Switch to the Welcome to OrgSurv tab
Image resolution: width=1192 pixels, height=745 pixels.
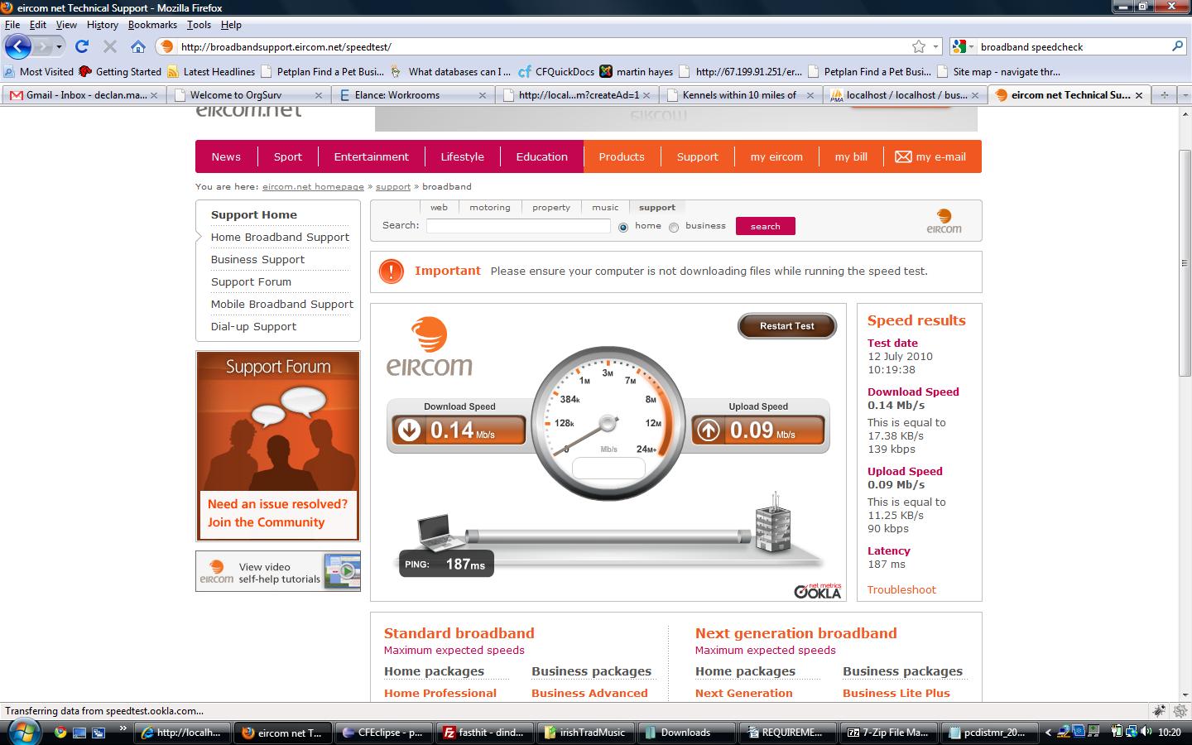pos(248,94)
